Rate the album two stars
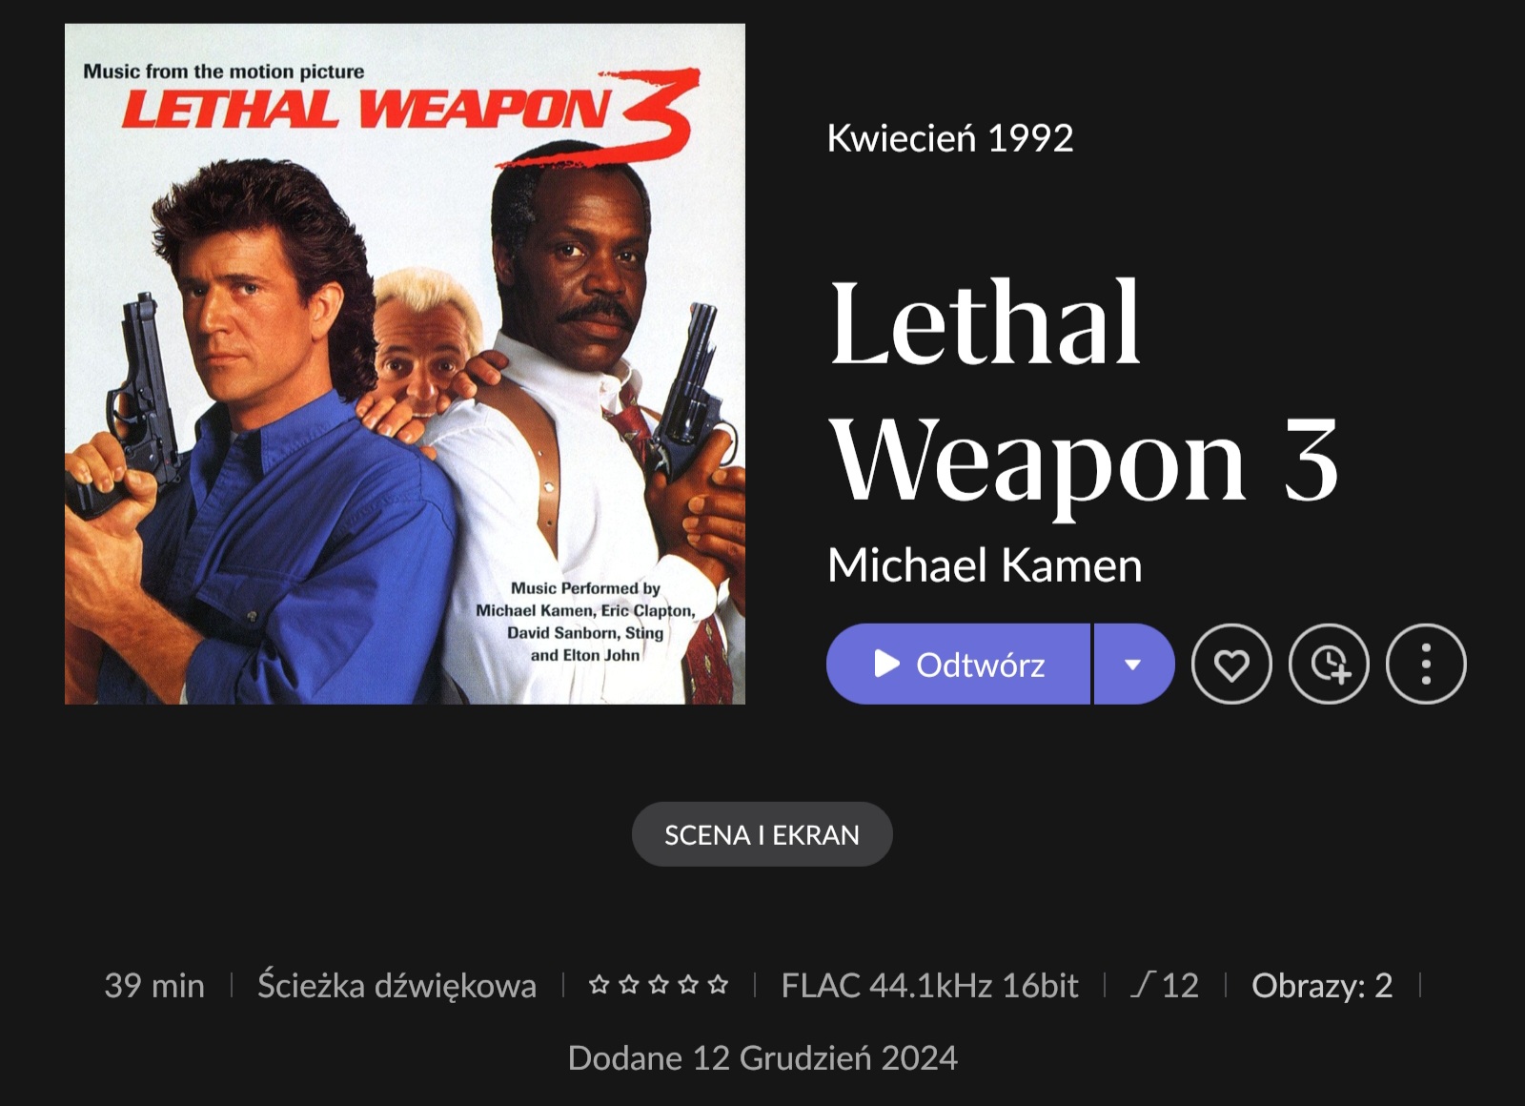1525x1106 pixels. pos(628,985)
